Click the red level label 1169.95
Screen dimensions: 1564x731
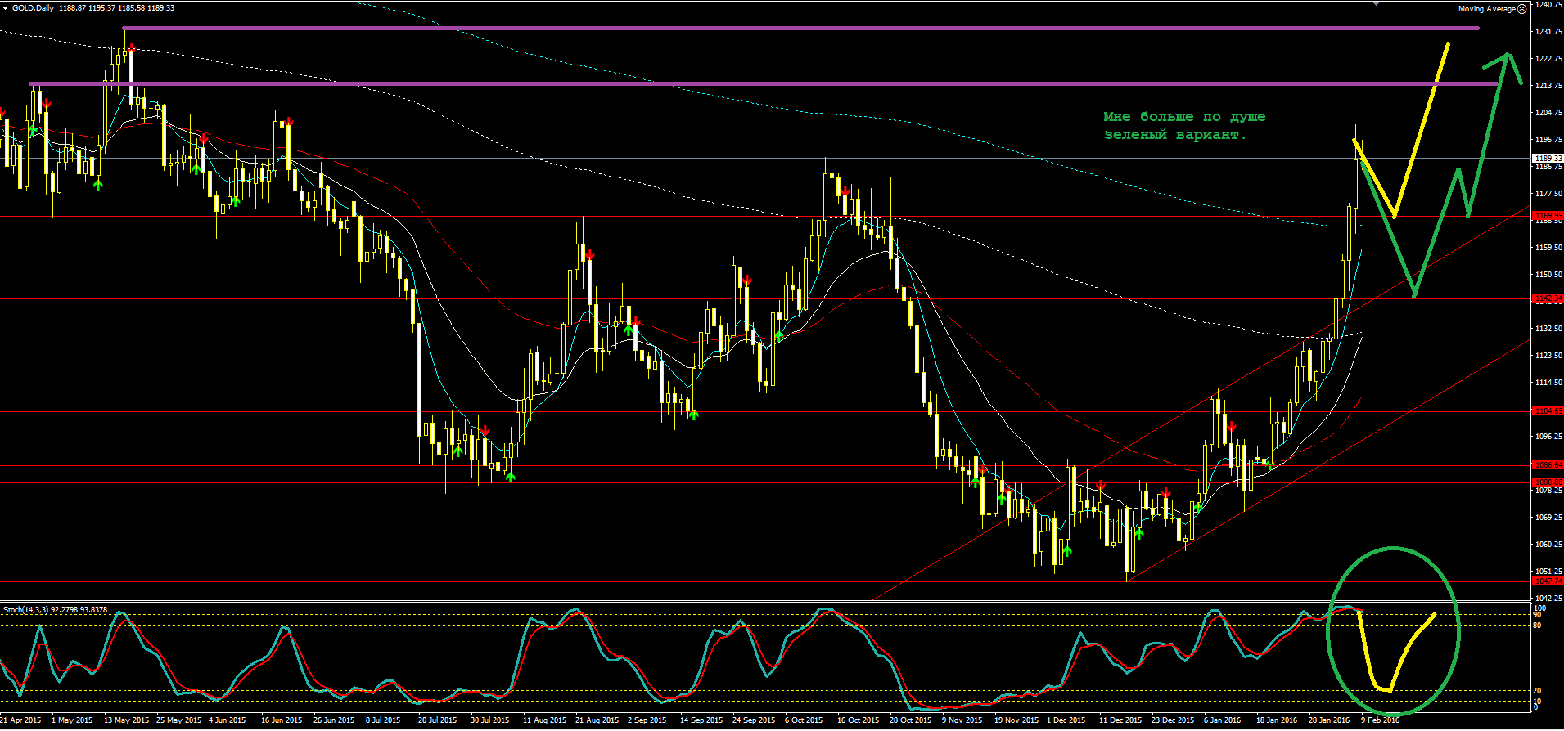pyautogui.click(x=1548, y=216)
